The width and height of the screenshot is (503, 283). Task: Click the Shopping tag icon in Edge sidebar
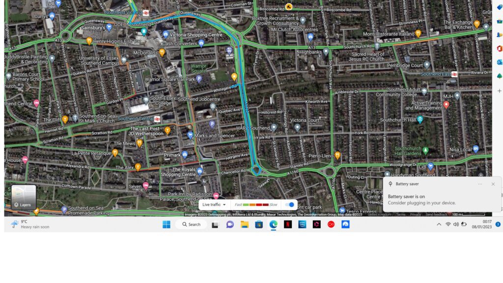[499, 7]
